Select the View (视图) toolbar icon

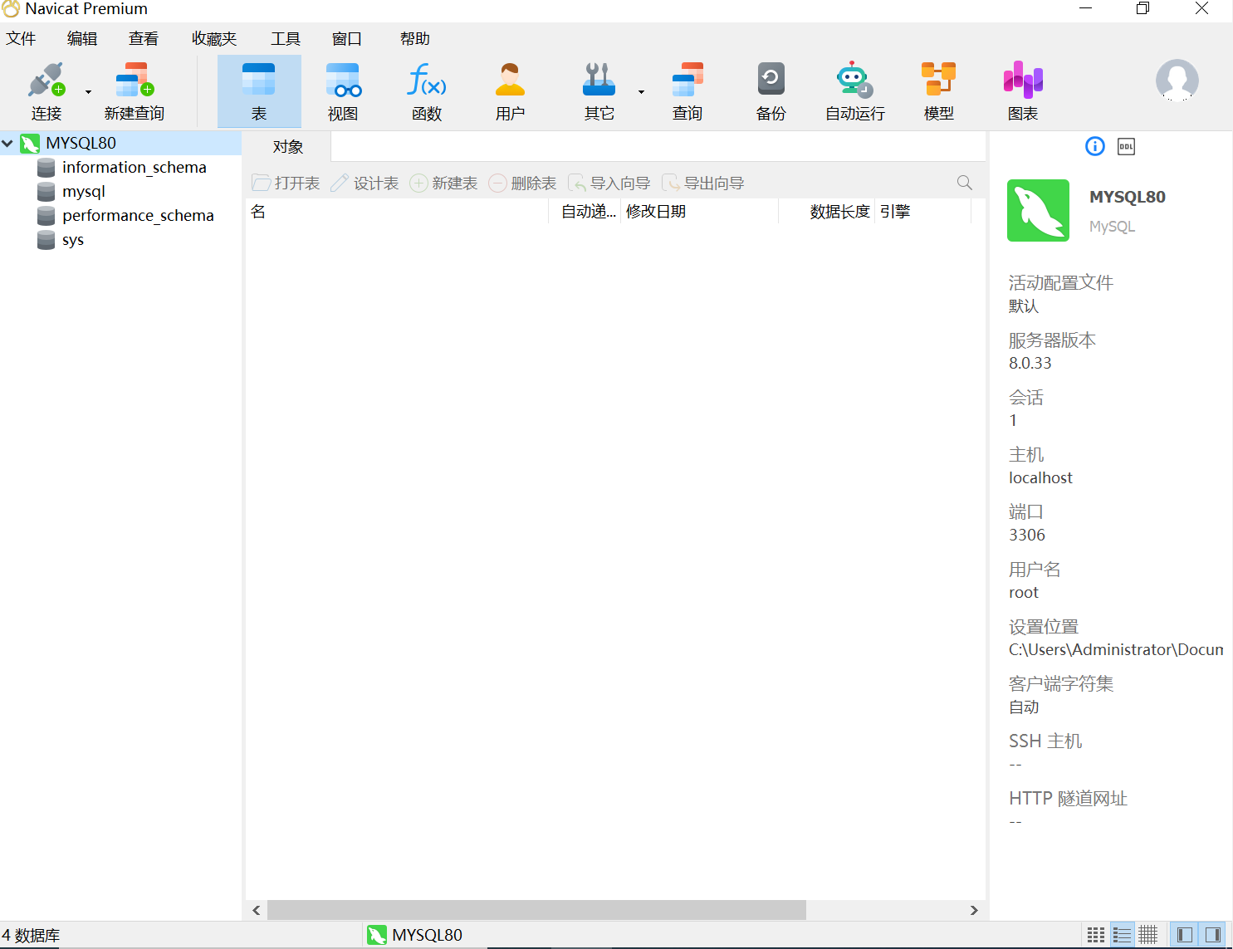click(342, 81)
